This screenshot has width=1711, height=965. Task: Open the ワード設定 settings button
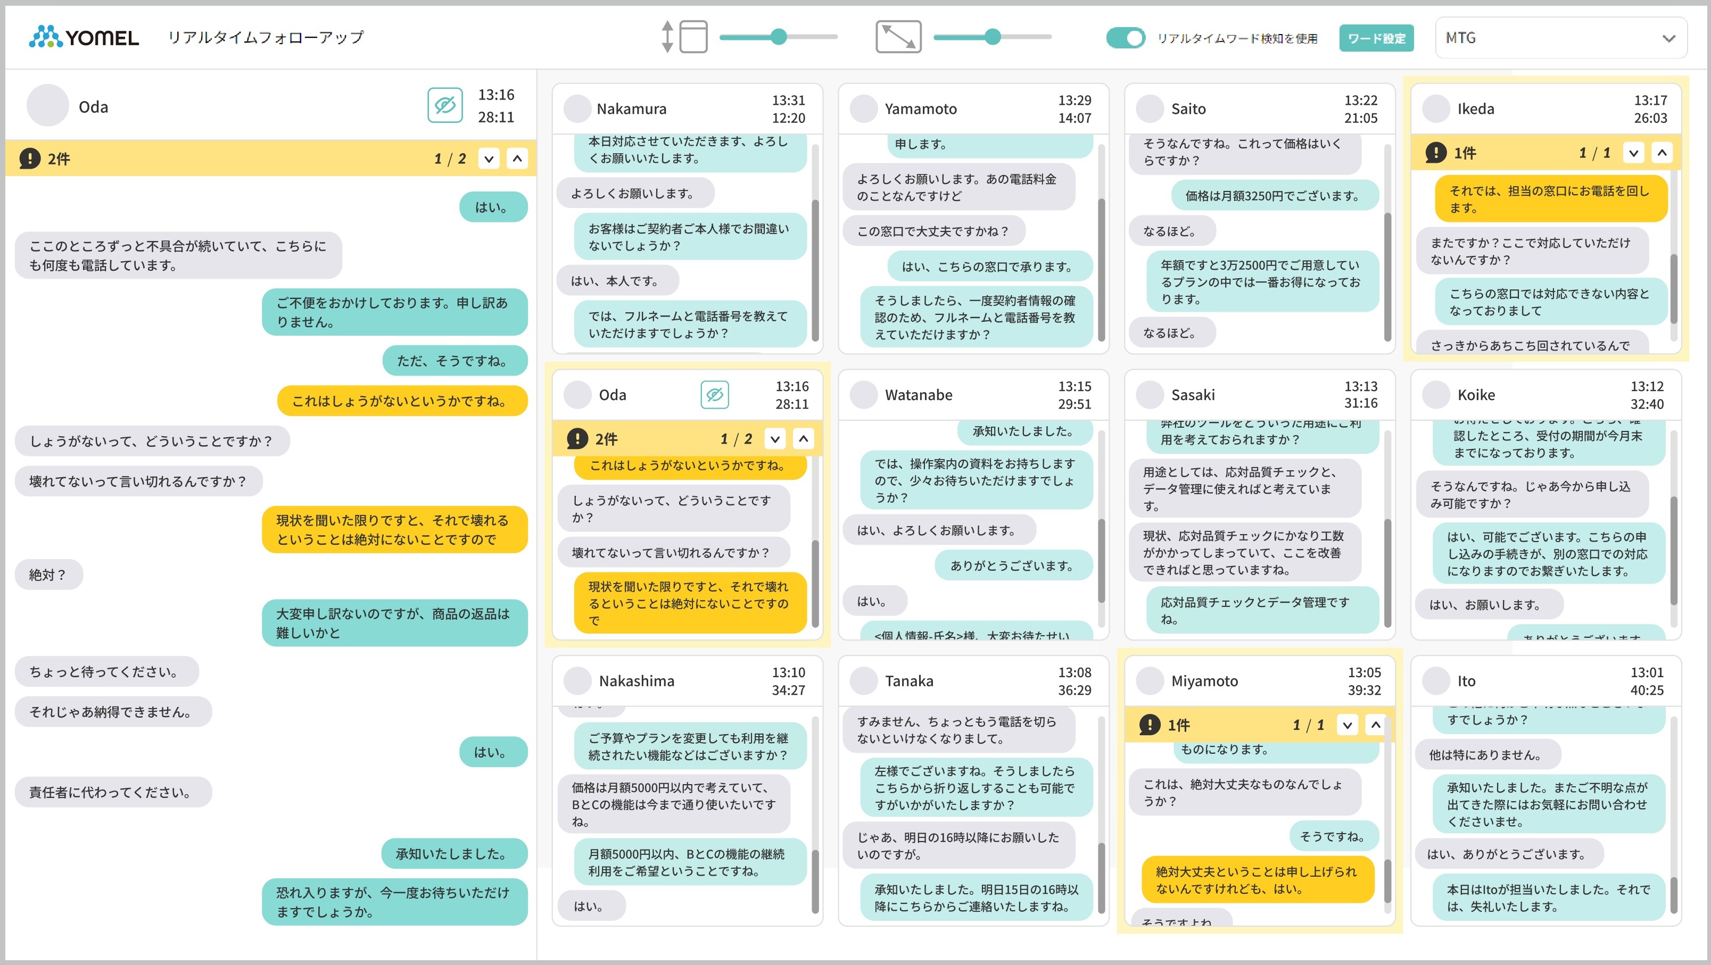point(1376,38)
